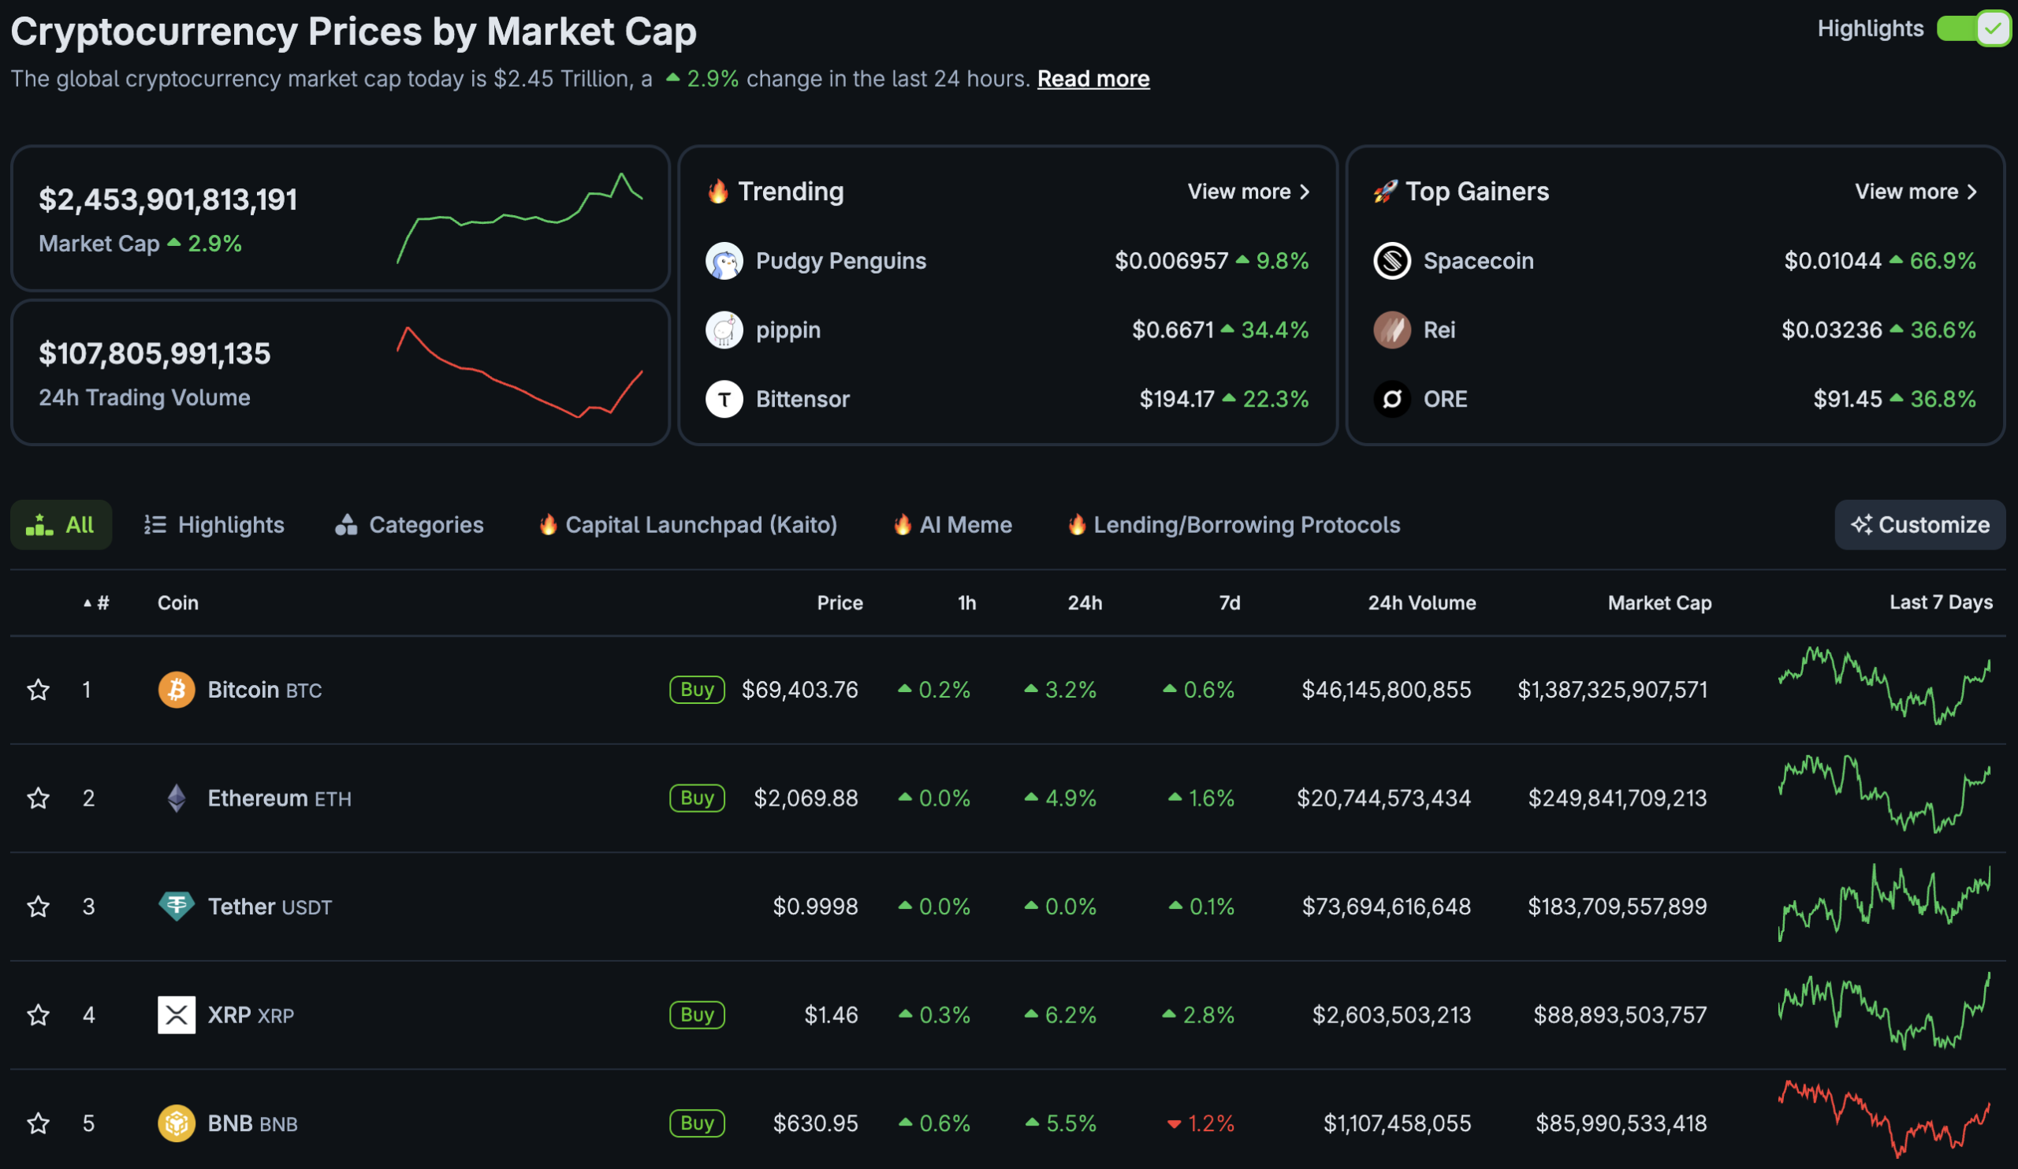The image size is (2018, 1169).
Task: Click Bitcoin price $69,403.76
Action: point(799,690)
